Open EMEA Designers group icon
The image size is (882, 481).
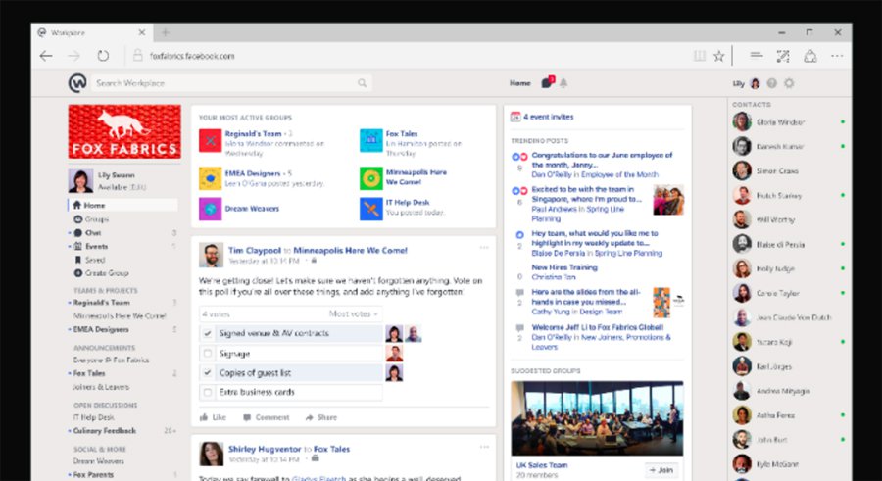pyautogui.click(x=210, y=178)
